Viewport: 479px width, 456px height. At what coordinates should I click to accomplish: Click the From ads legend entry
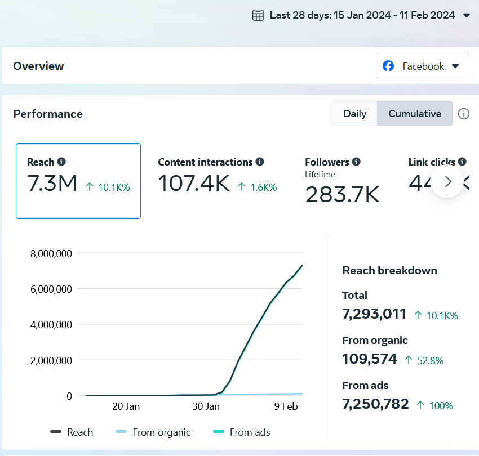(242, 432)
